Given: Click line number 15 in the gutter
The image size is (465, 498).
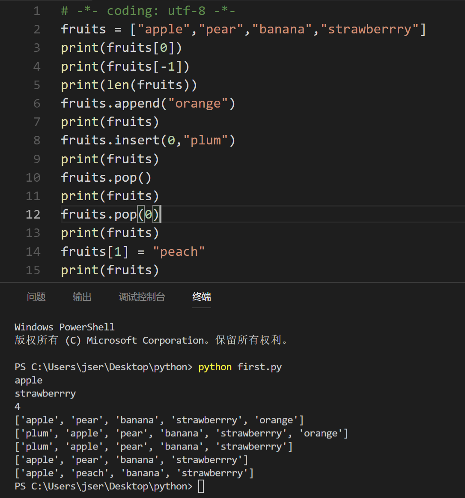Looking at the screenshot, I should coord(33,270).
